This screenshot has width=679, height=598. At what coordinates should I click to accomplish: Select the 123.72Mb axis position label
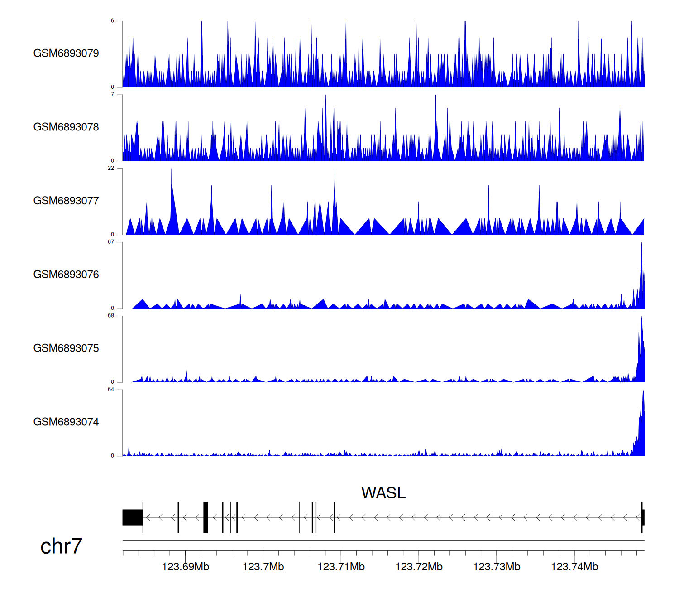[x=419, y=567]
